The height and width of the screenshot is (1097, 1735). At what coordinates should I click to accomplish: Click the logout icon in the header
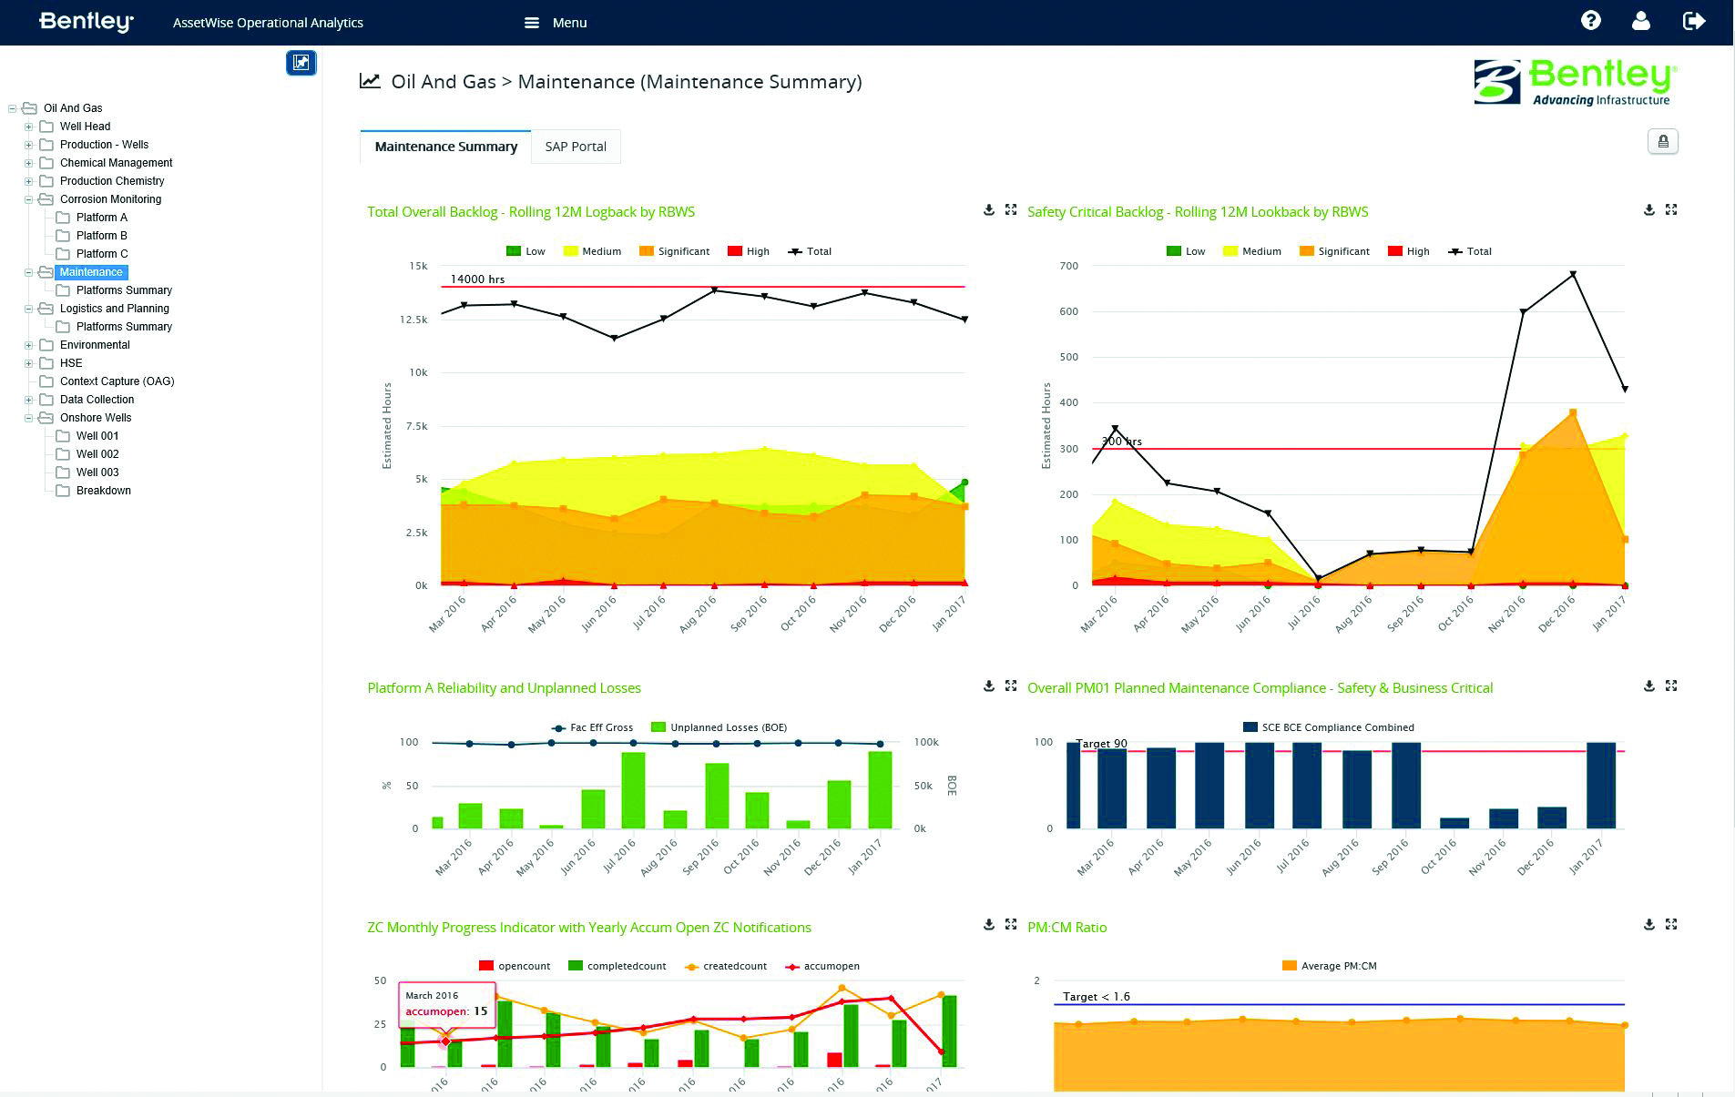tap(1695, 20)
